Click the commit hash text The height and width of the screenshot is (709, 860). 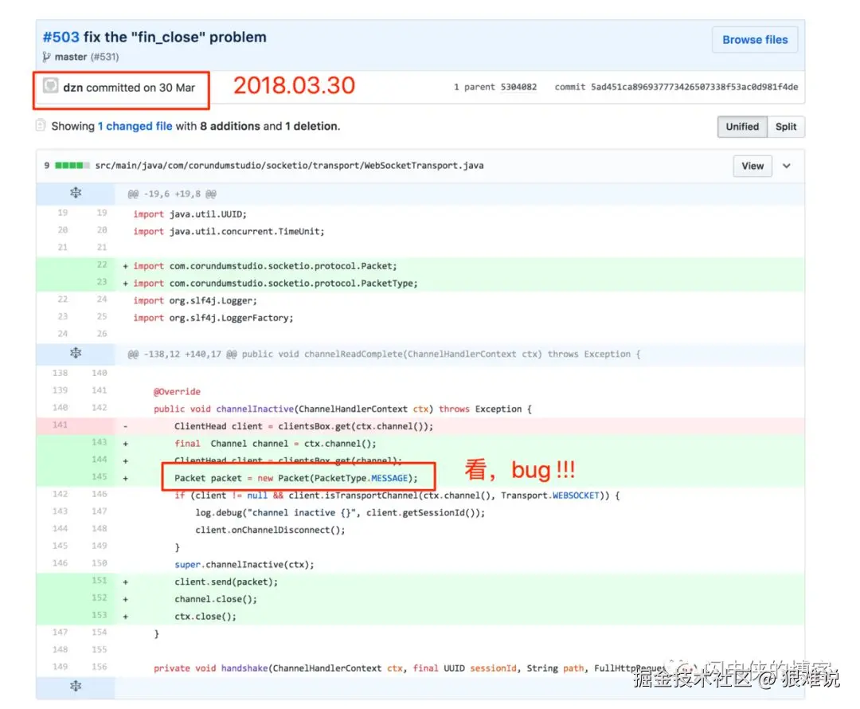[694, 87]
